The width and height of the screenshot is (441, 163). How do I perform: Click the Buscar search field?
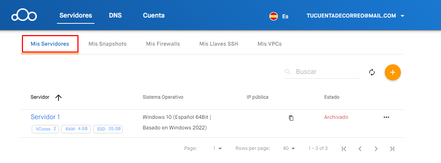[327, 72]
